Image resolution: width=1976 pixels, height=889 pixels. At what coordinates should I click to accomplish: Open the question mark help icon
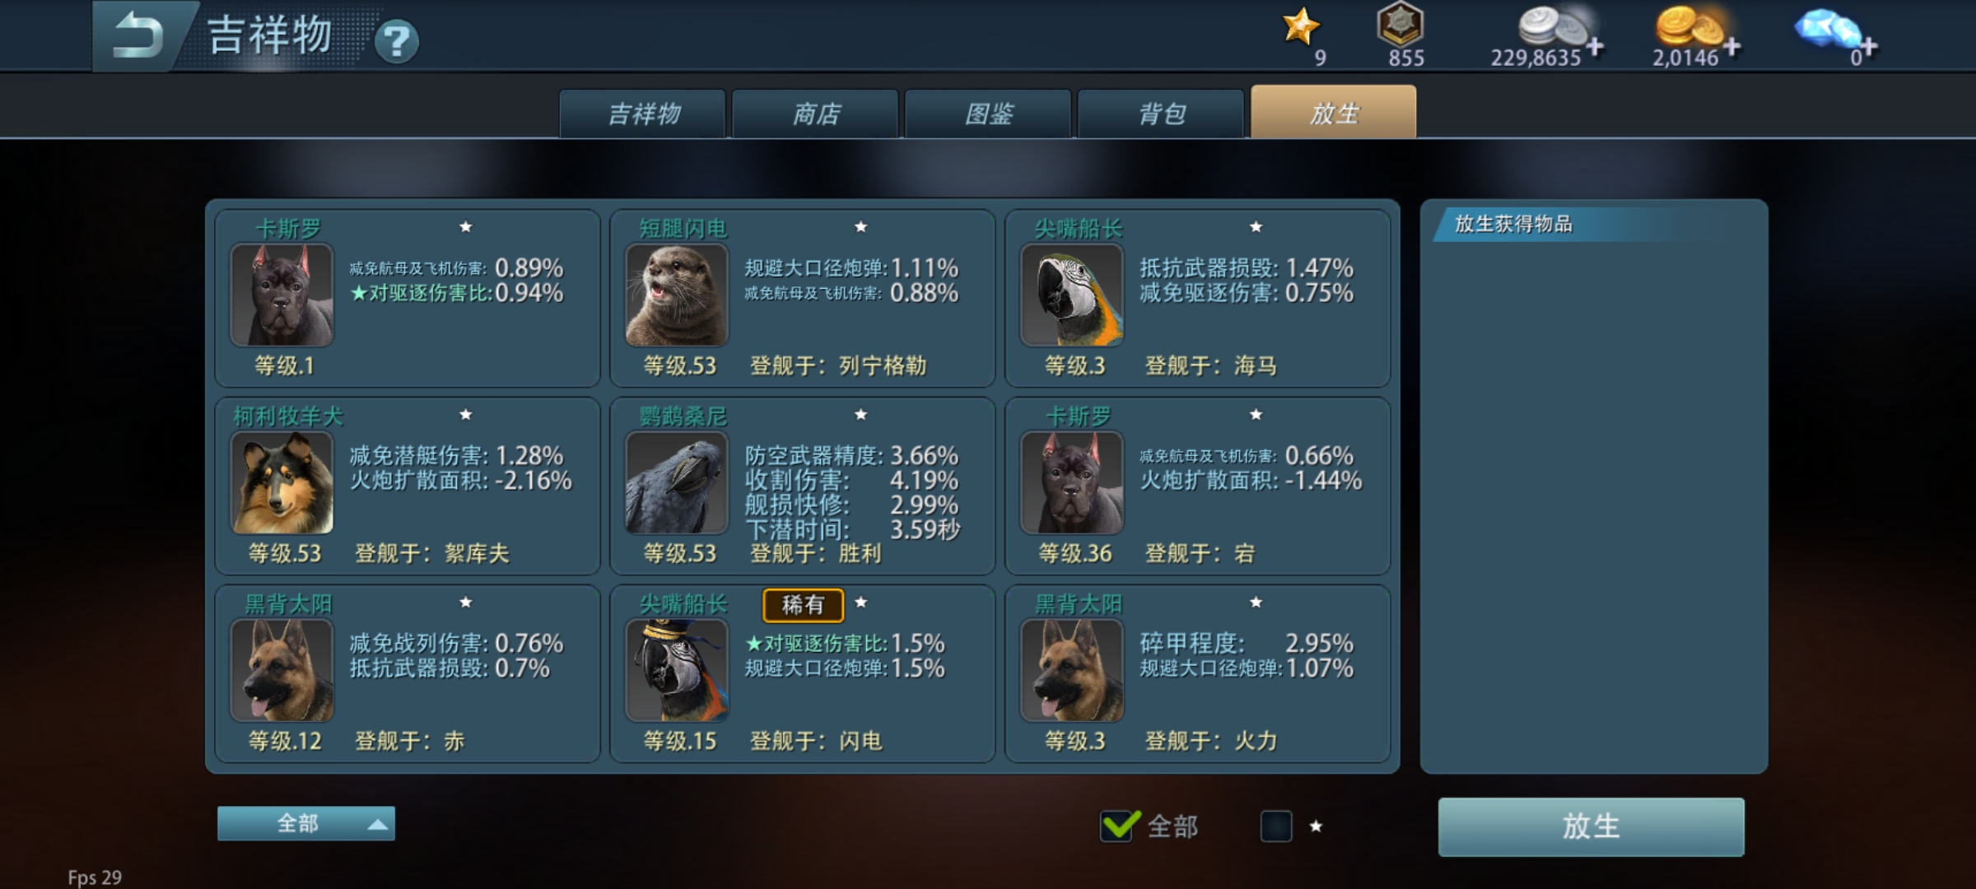tap(396, 41)
